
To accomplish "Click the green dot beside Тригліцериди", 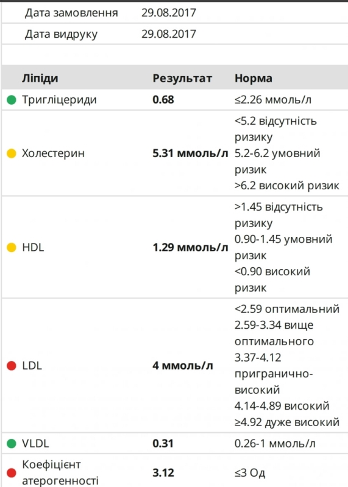I will 12,100.
